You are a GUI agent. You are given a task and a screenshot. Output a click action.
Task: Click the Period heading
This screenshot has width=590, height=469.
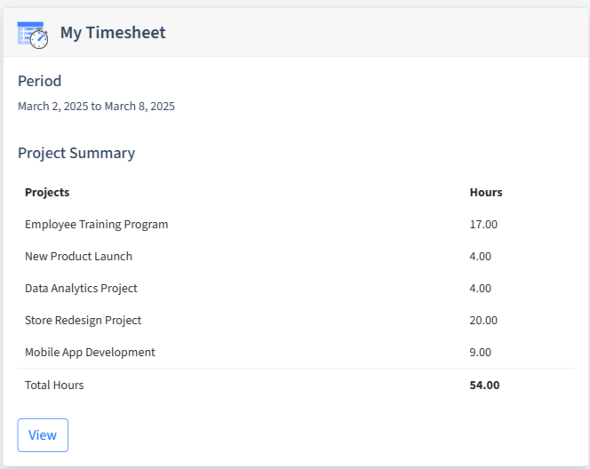[x=39, y=81]
